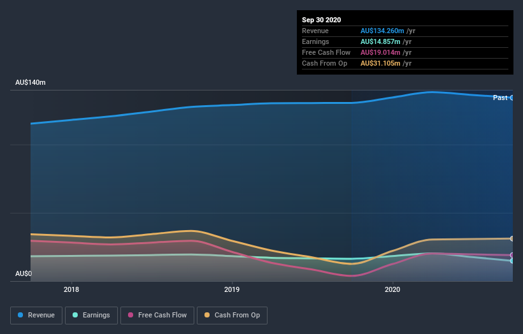Click the AU$14.857m earnings value
The image size is (523, 334).
click(x=380, y=41)
